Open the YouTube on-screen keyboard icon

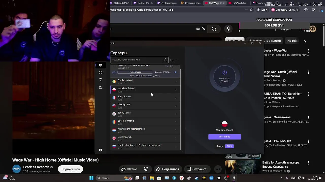198,29
